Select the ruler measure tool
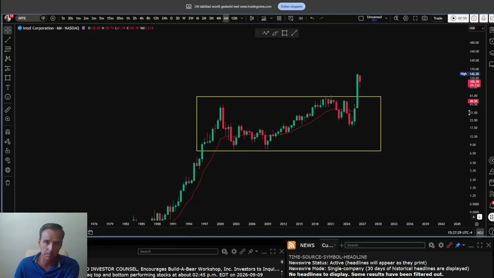Image resolution: width=494 pixels, height=278 pixels. [x=8, y=110]
